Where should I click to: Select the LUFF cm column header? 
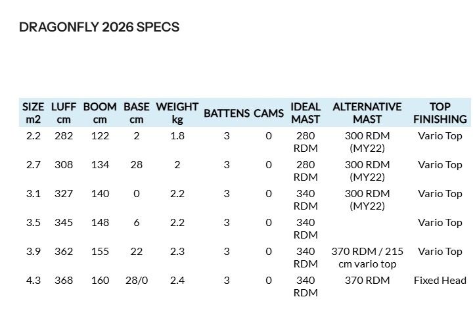tap(64, 112)
